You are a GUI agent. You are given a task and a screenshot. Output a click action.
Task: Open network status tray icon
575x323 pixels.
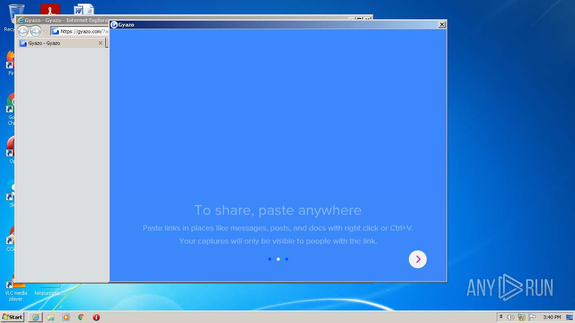coord(522,317)
